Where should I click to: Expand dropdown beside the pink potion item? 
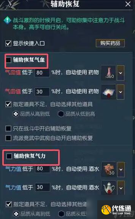120,73
